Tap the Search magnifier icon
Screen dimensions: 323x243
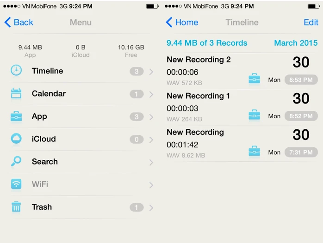16,162
